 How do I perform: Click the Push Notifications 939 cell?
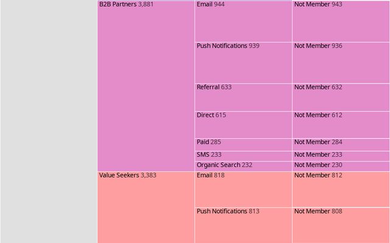click(243, 63)
